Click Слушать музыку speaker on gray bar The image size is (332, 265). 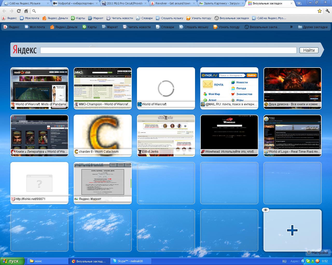point(158,18)
